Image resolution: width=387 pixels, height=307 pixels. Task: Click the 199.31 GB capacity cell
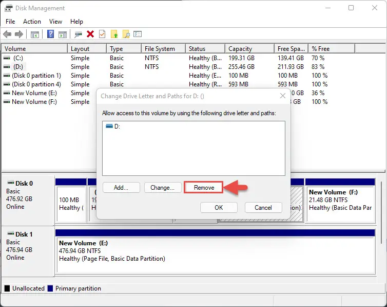click(241, 58)
